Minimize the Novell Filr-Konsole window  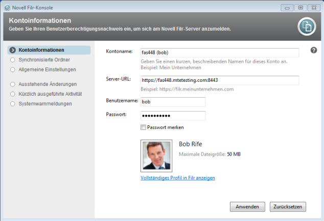287,8
